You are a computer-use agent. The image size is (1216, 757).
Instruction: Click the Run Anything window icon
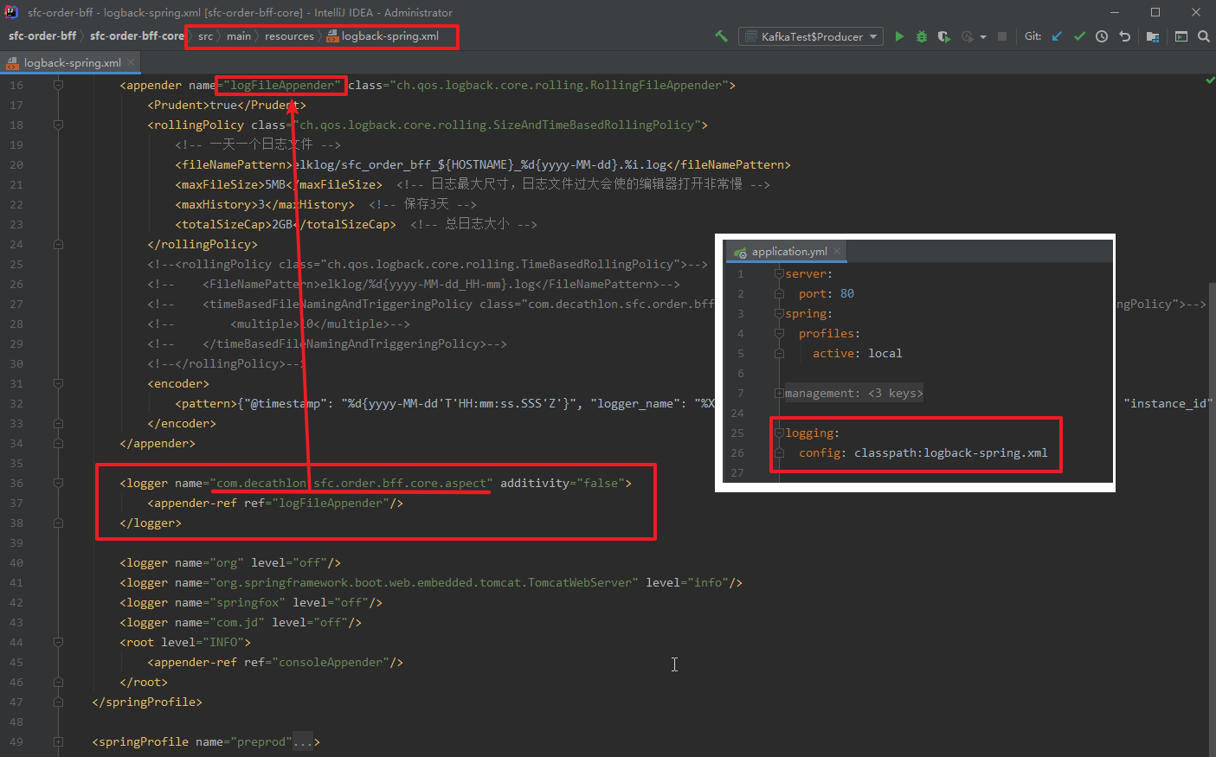pyautogui.click(x=1181, y=36)
